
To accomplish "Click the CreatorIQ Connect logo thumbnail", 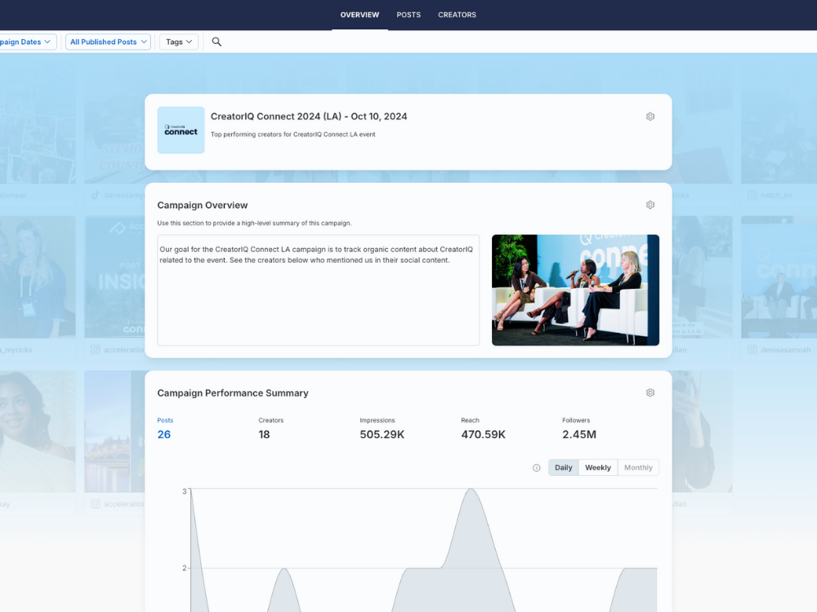I will click(x=181, y=130).
